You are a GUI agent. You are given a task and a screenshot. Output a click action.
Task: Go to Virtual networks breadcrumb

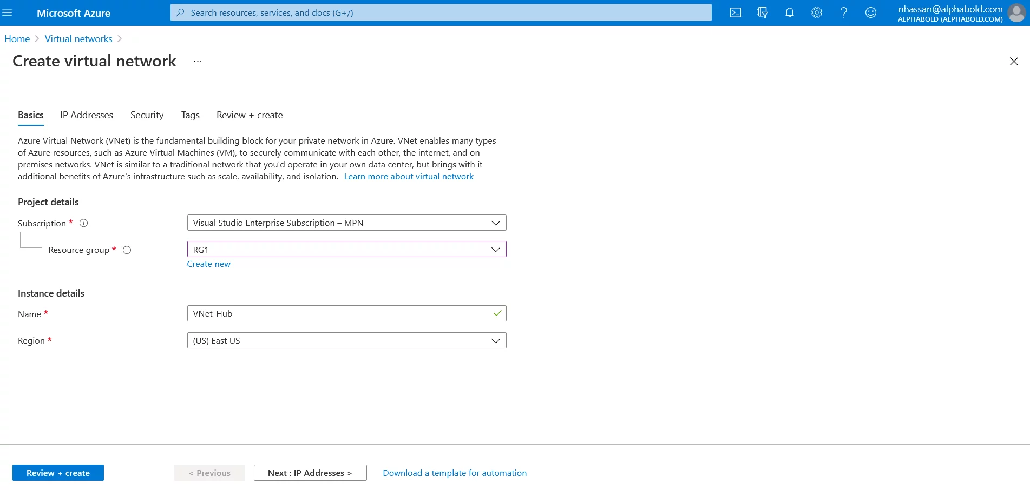(x=78, y=39)
